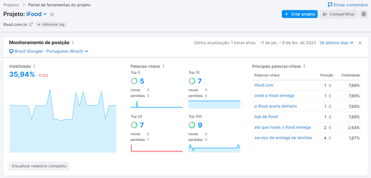Click the Top 20 donut chart icon
Screen dimensions: 371x178
tap(134, 125)
